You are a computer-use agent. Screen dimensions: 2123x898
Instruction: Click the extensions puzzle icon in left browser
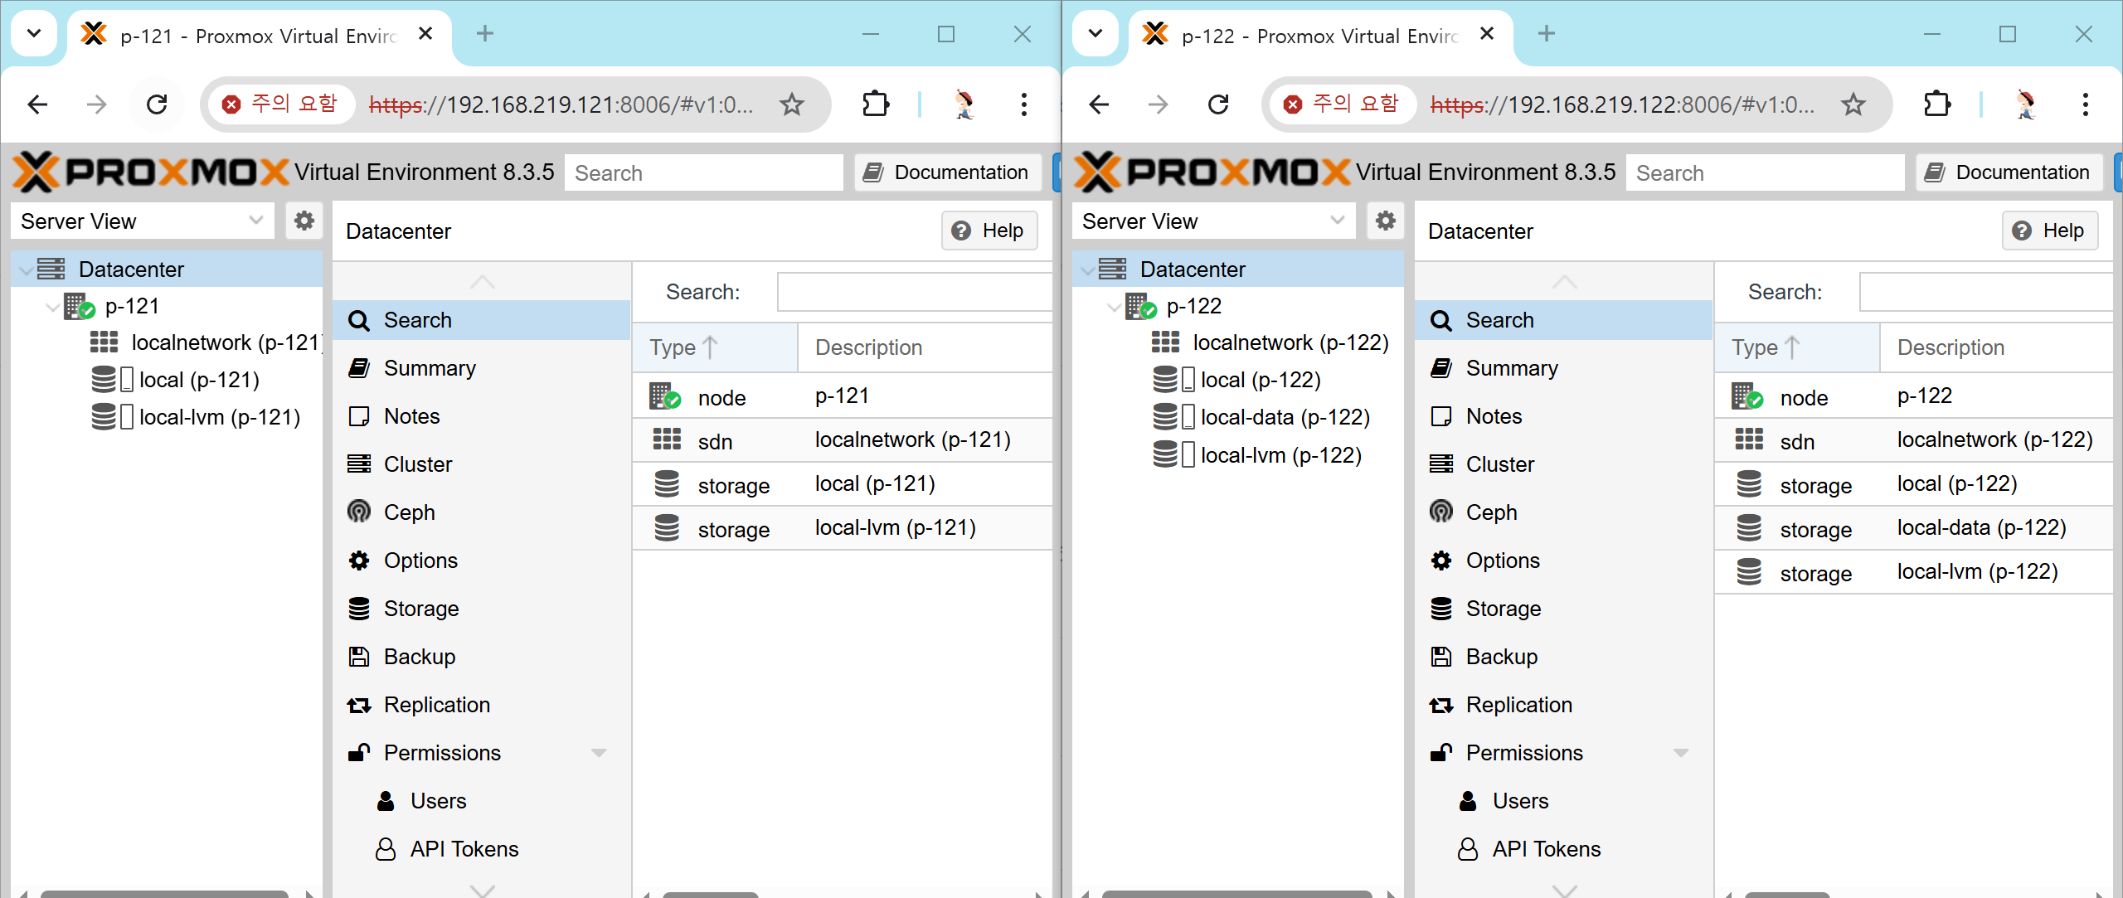pos(876,104)
